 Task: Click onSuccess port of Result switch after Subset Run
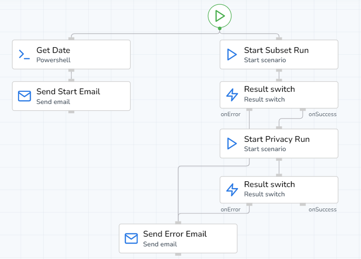point(303,109)
